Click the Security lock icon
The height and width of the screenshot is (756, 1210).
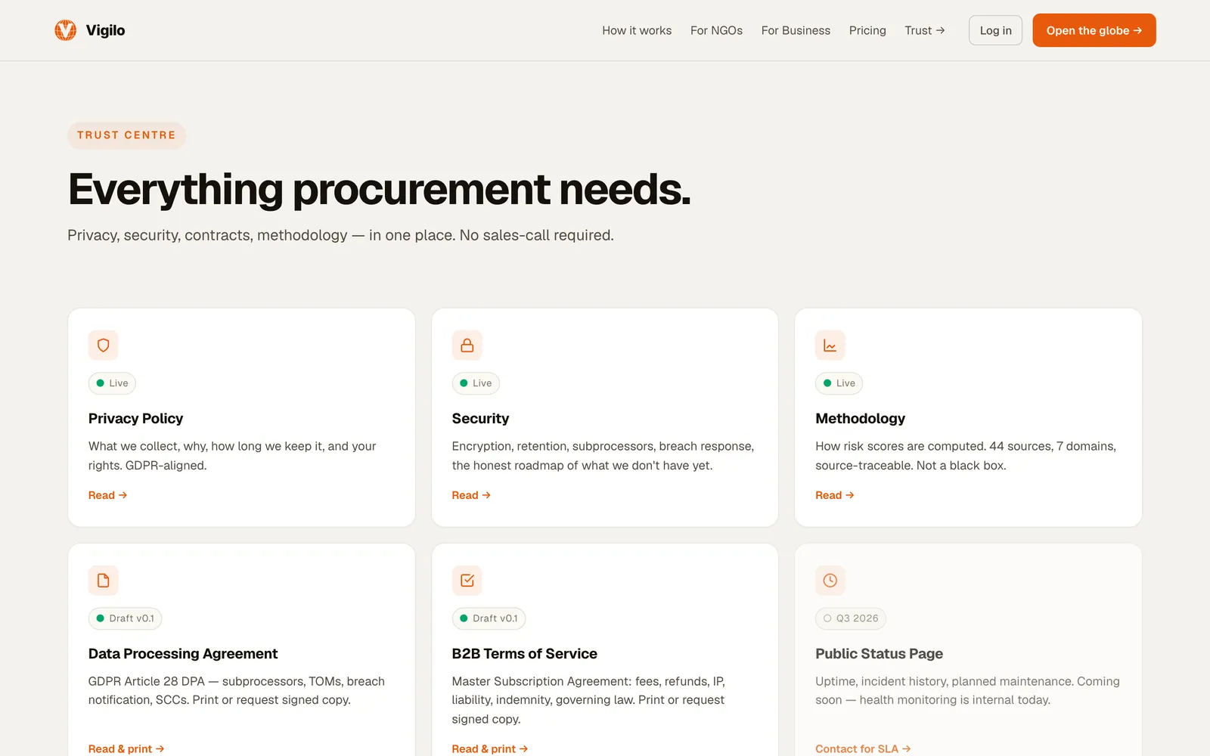pos(467,345)
